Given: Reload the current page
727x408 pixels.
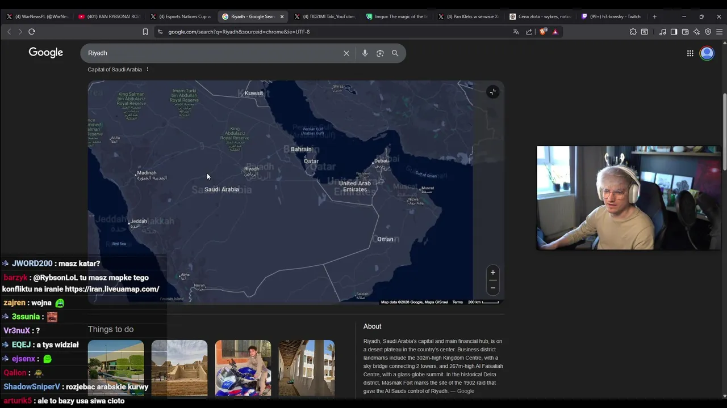Looking at the screenshot, I should [x=32, y=32].
